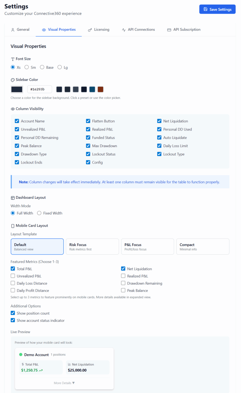Screen dimensions: 241x393
Task: Choose the Risk Focus layout template
Action: click(x=92, y=246)
